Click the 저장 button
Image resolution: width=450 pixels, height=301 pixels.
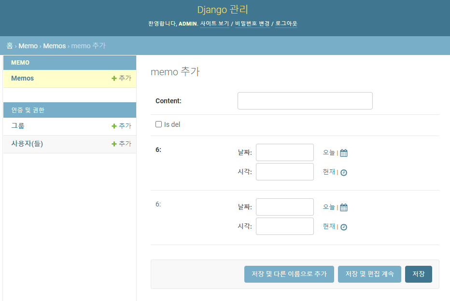[x=419, y=274]
